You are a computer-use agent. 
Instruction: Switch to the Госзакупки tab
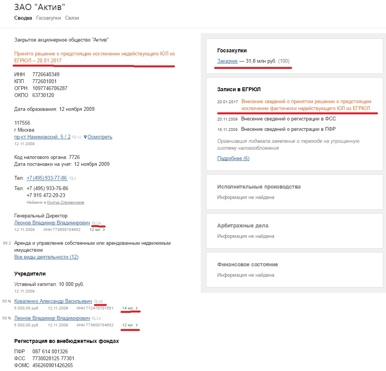[49, 18]
